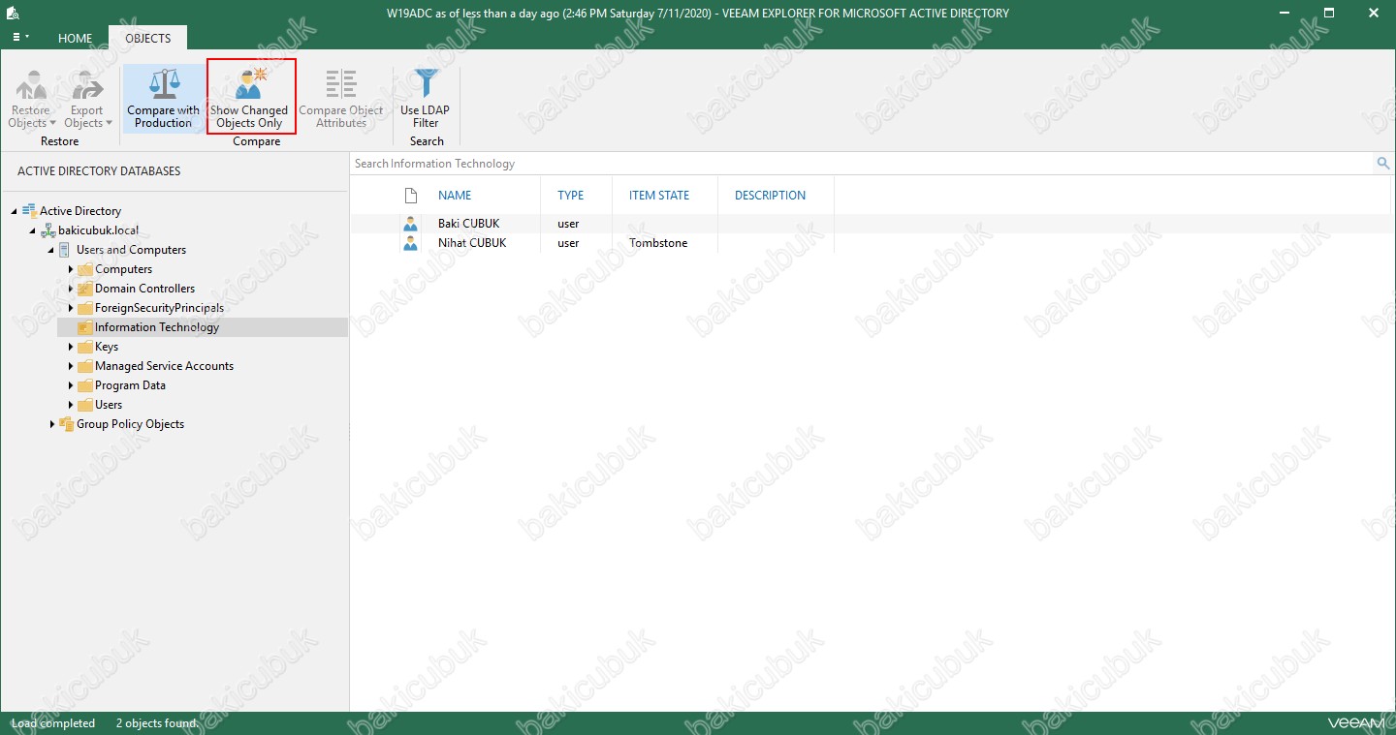This screenshot has height=735, width=1396.
Task: Expand the Domain Controllers folder arrow
Action: click(x=70, y=289)
